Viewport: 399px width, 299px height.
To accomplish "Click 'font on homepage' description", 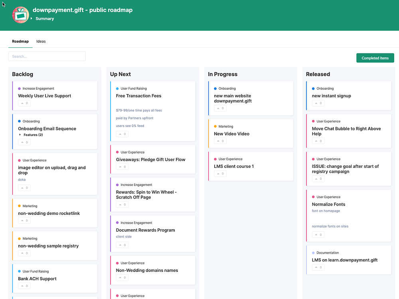I will pyautogui.click(x=326, y=211).
